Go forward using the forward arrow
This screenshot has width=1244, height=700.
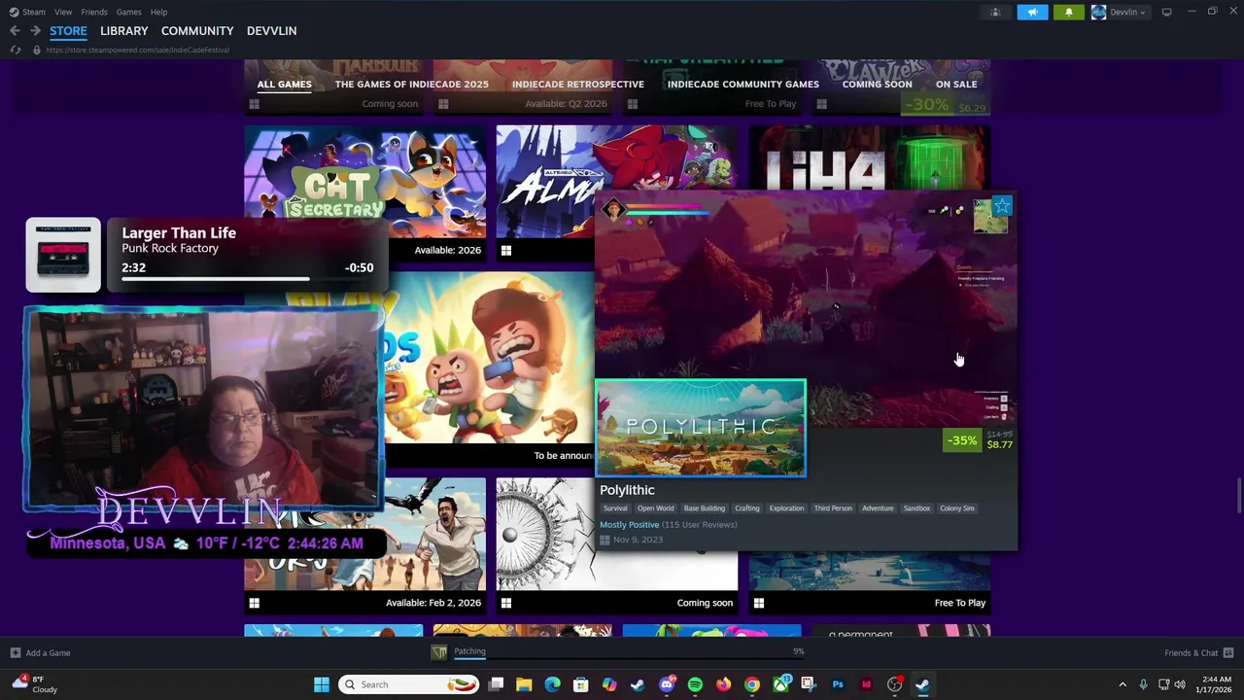tap(35, 31)
